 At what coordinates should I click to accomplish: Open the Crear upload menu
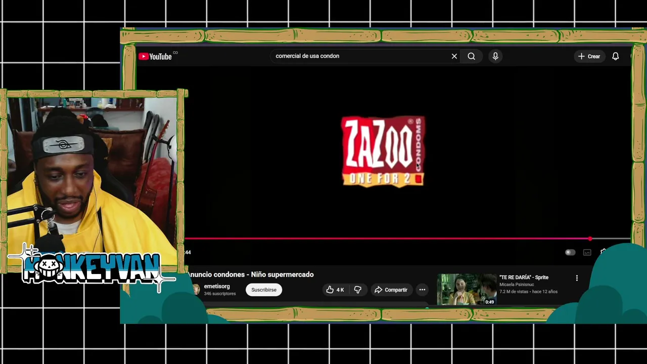tap(589, 56)
